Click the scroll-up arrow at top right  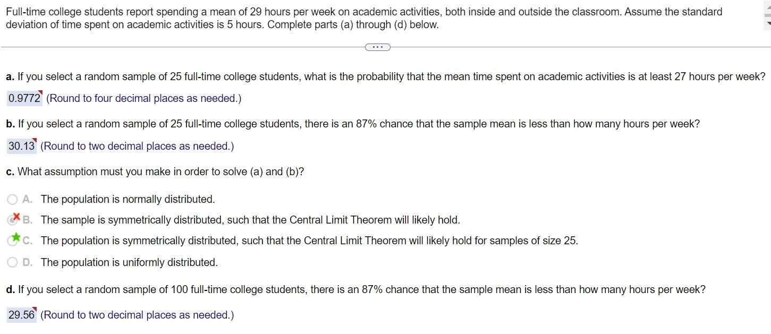[767, 7]
